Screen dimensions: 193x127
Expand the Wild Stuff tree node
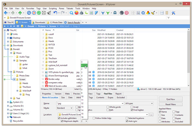coord(17,91)
